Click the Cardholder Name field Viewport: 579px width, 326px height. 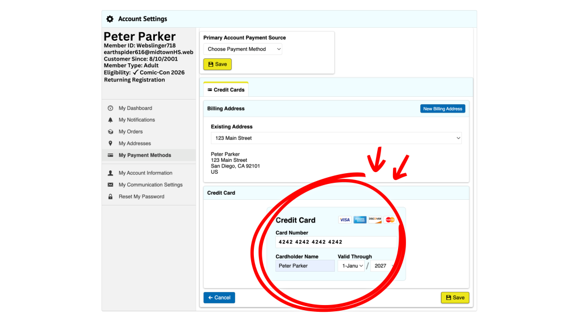tap(305, 266)
